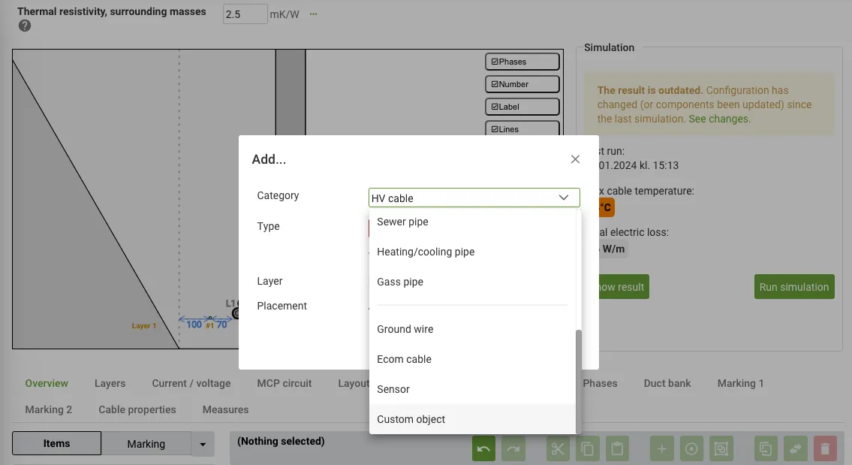The image size is (852, 465).
Task: Copy the selected object
Action: (x=588, y=448)
